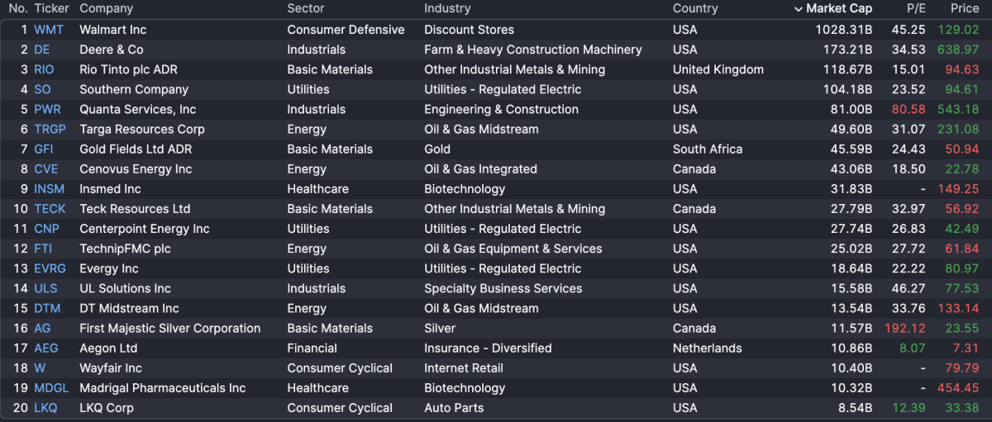Sort by the Industry column header
Screen dimensions: 992x422
[447, 8]
